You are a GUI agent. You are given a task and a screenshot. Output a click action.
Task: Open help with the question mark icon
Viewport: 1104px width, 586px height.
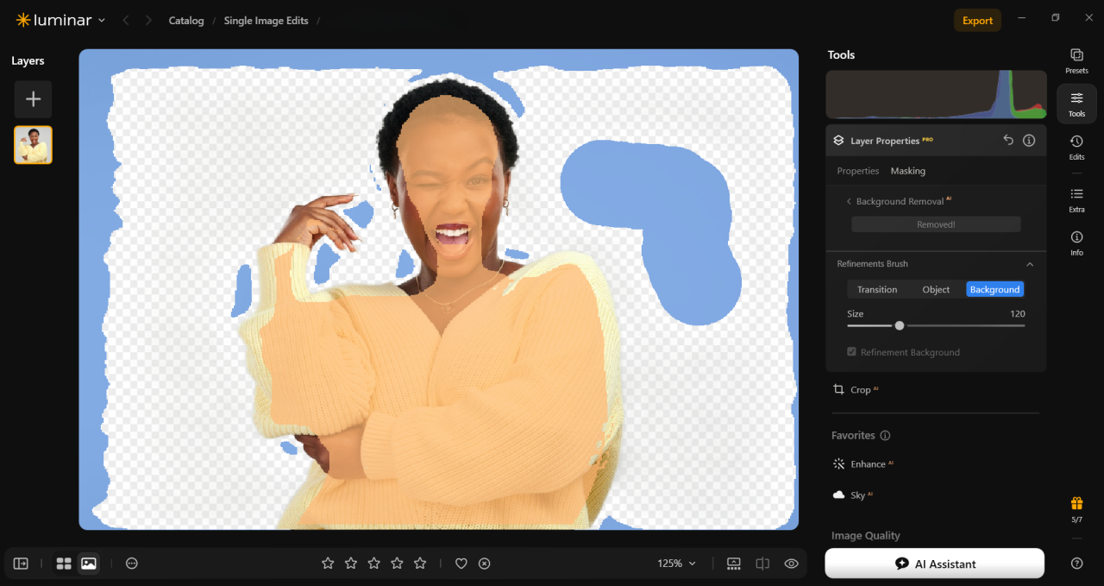point(1076,564)
